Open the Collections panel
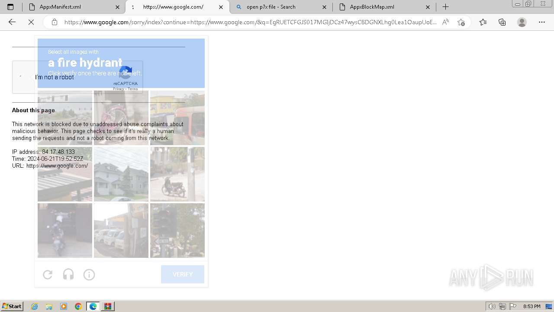Viewport: 554px width, 312px height. (x=502, y=22)
